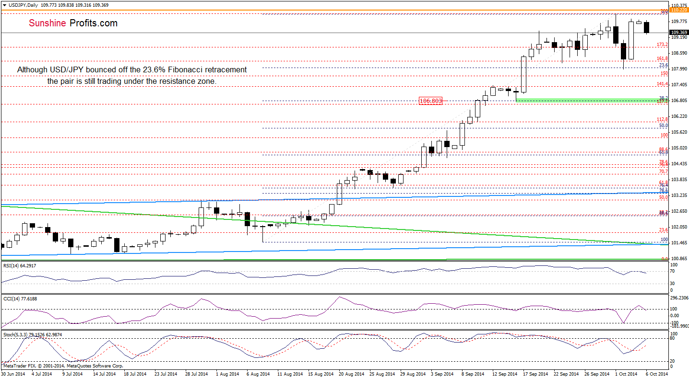This screenshot has width=689, height=378.
Task: Click the 6 Oct 2014 date label
Action: (657, 373)
